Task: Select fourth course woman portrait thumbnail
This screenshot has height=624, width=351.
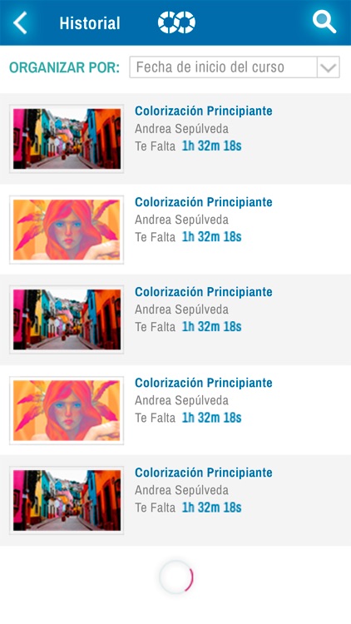Action: click(67, 410)
